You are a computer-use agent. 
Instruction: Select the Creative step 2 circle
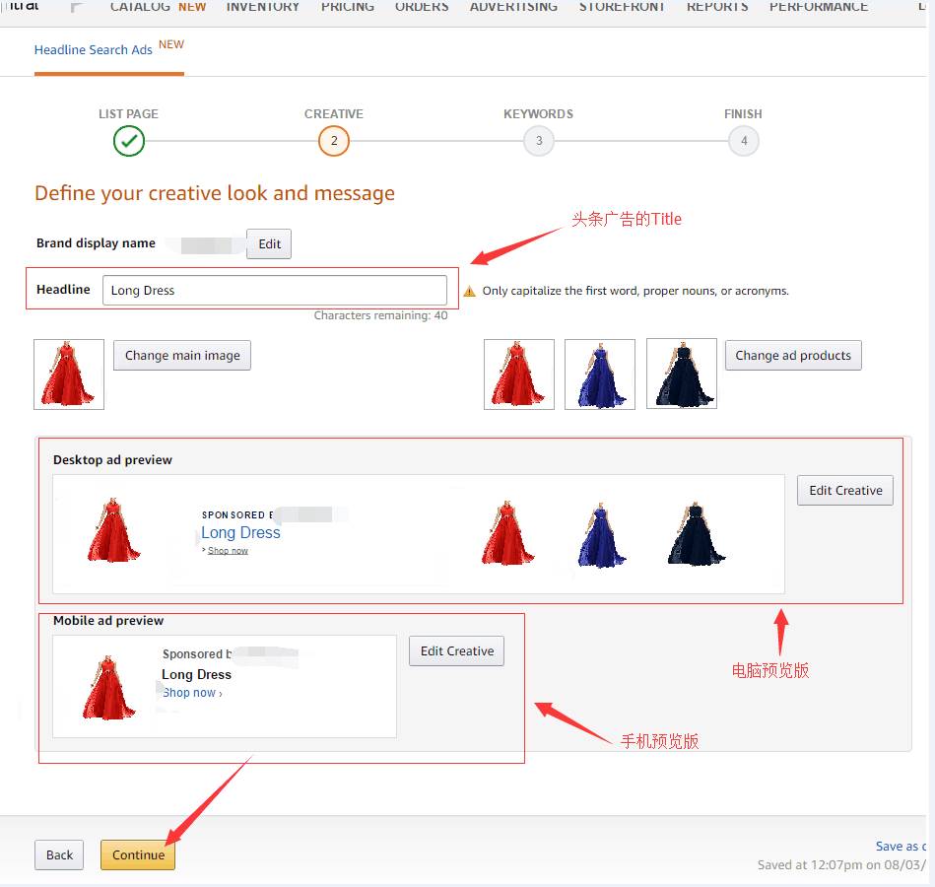(x=334, y=141)
